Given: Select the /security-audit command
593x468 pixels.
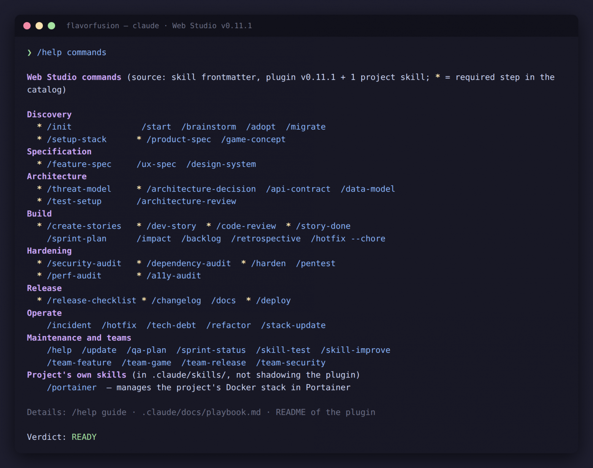Looking at the screenshot, I should [x=84, y=263].
